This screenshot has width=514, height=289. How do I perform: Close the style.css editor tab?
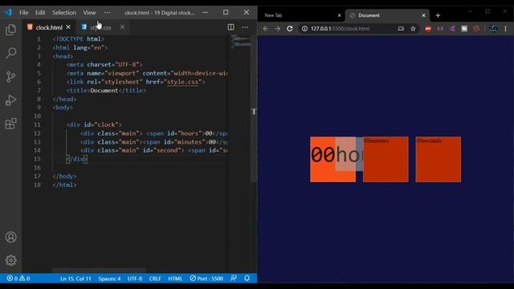click(x=122, y=27)
